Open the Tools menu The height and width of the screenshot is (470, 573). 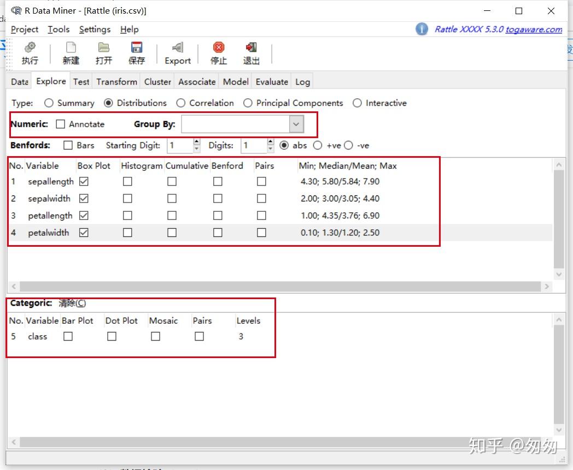click(x=59, y=29)
